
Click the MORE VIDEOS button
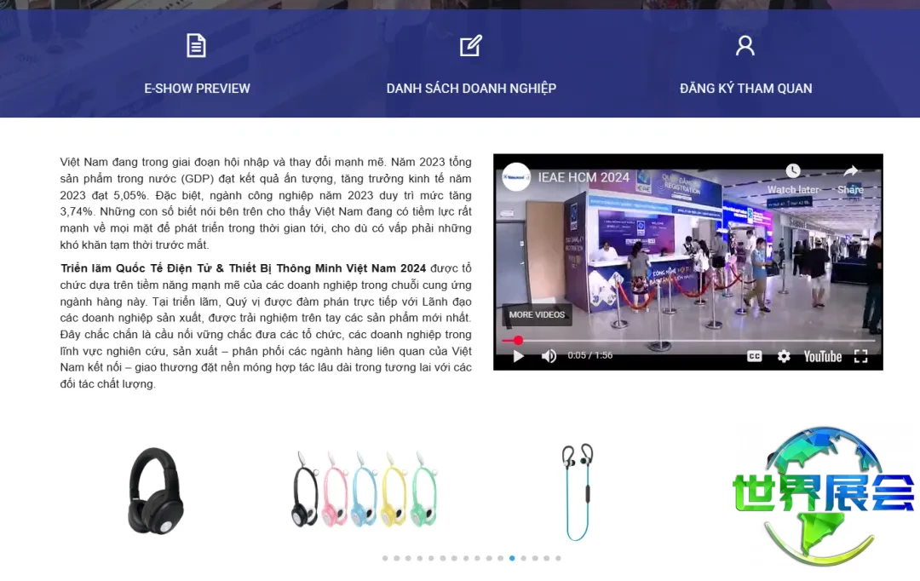point(537,314)
